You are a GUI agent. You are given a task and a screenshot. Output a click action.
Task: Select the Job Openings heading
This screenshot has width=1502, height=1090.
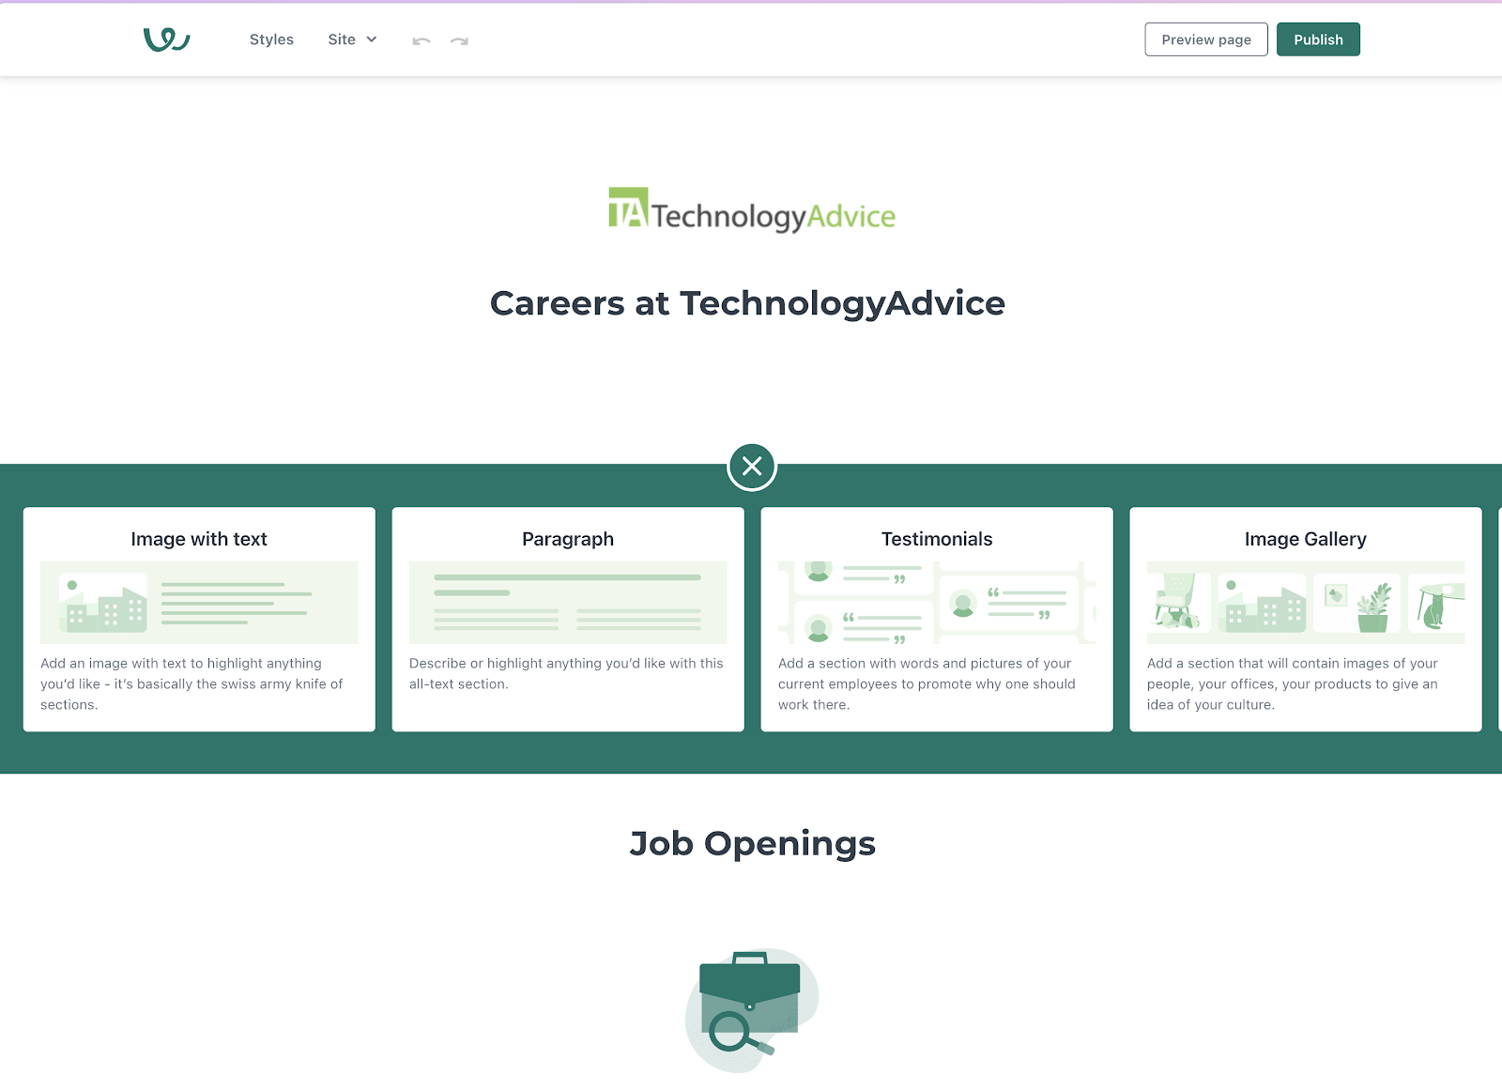pos(752,844)
